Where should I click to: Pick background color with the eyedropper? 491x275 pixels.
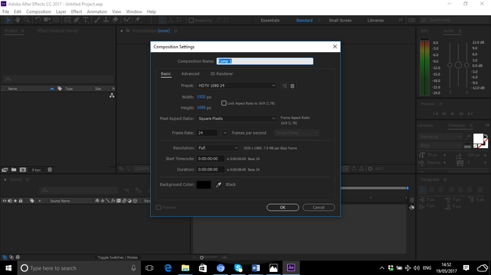[x=218, y=185]
